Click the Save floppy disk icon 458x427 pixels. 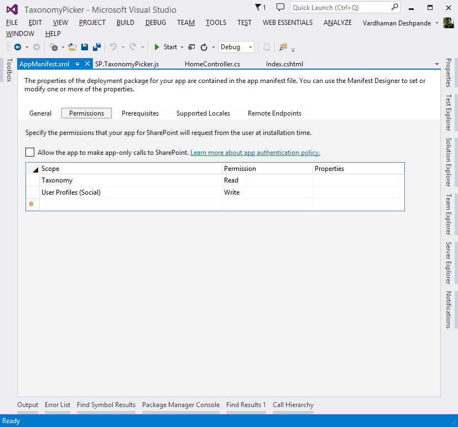click(x=85, y=47)
